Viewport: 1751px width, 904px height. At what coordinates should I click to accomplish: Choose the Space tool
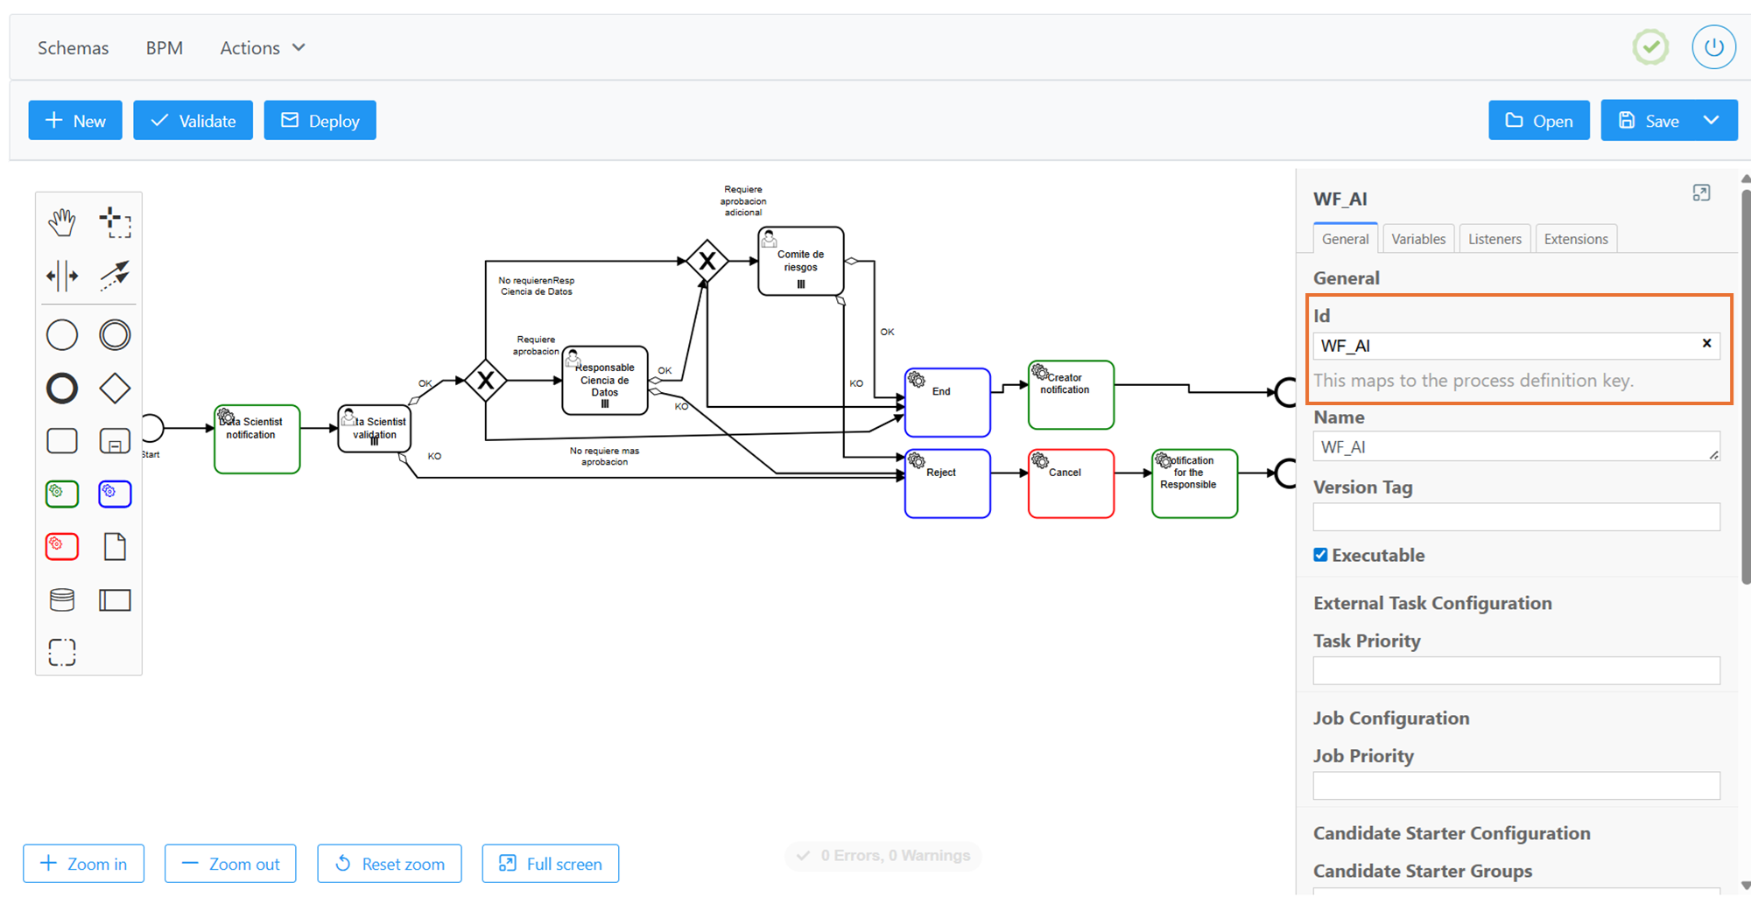[62, 276]
